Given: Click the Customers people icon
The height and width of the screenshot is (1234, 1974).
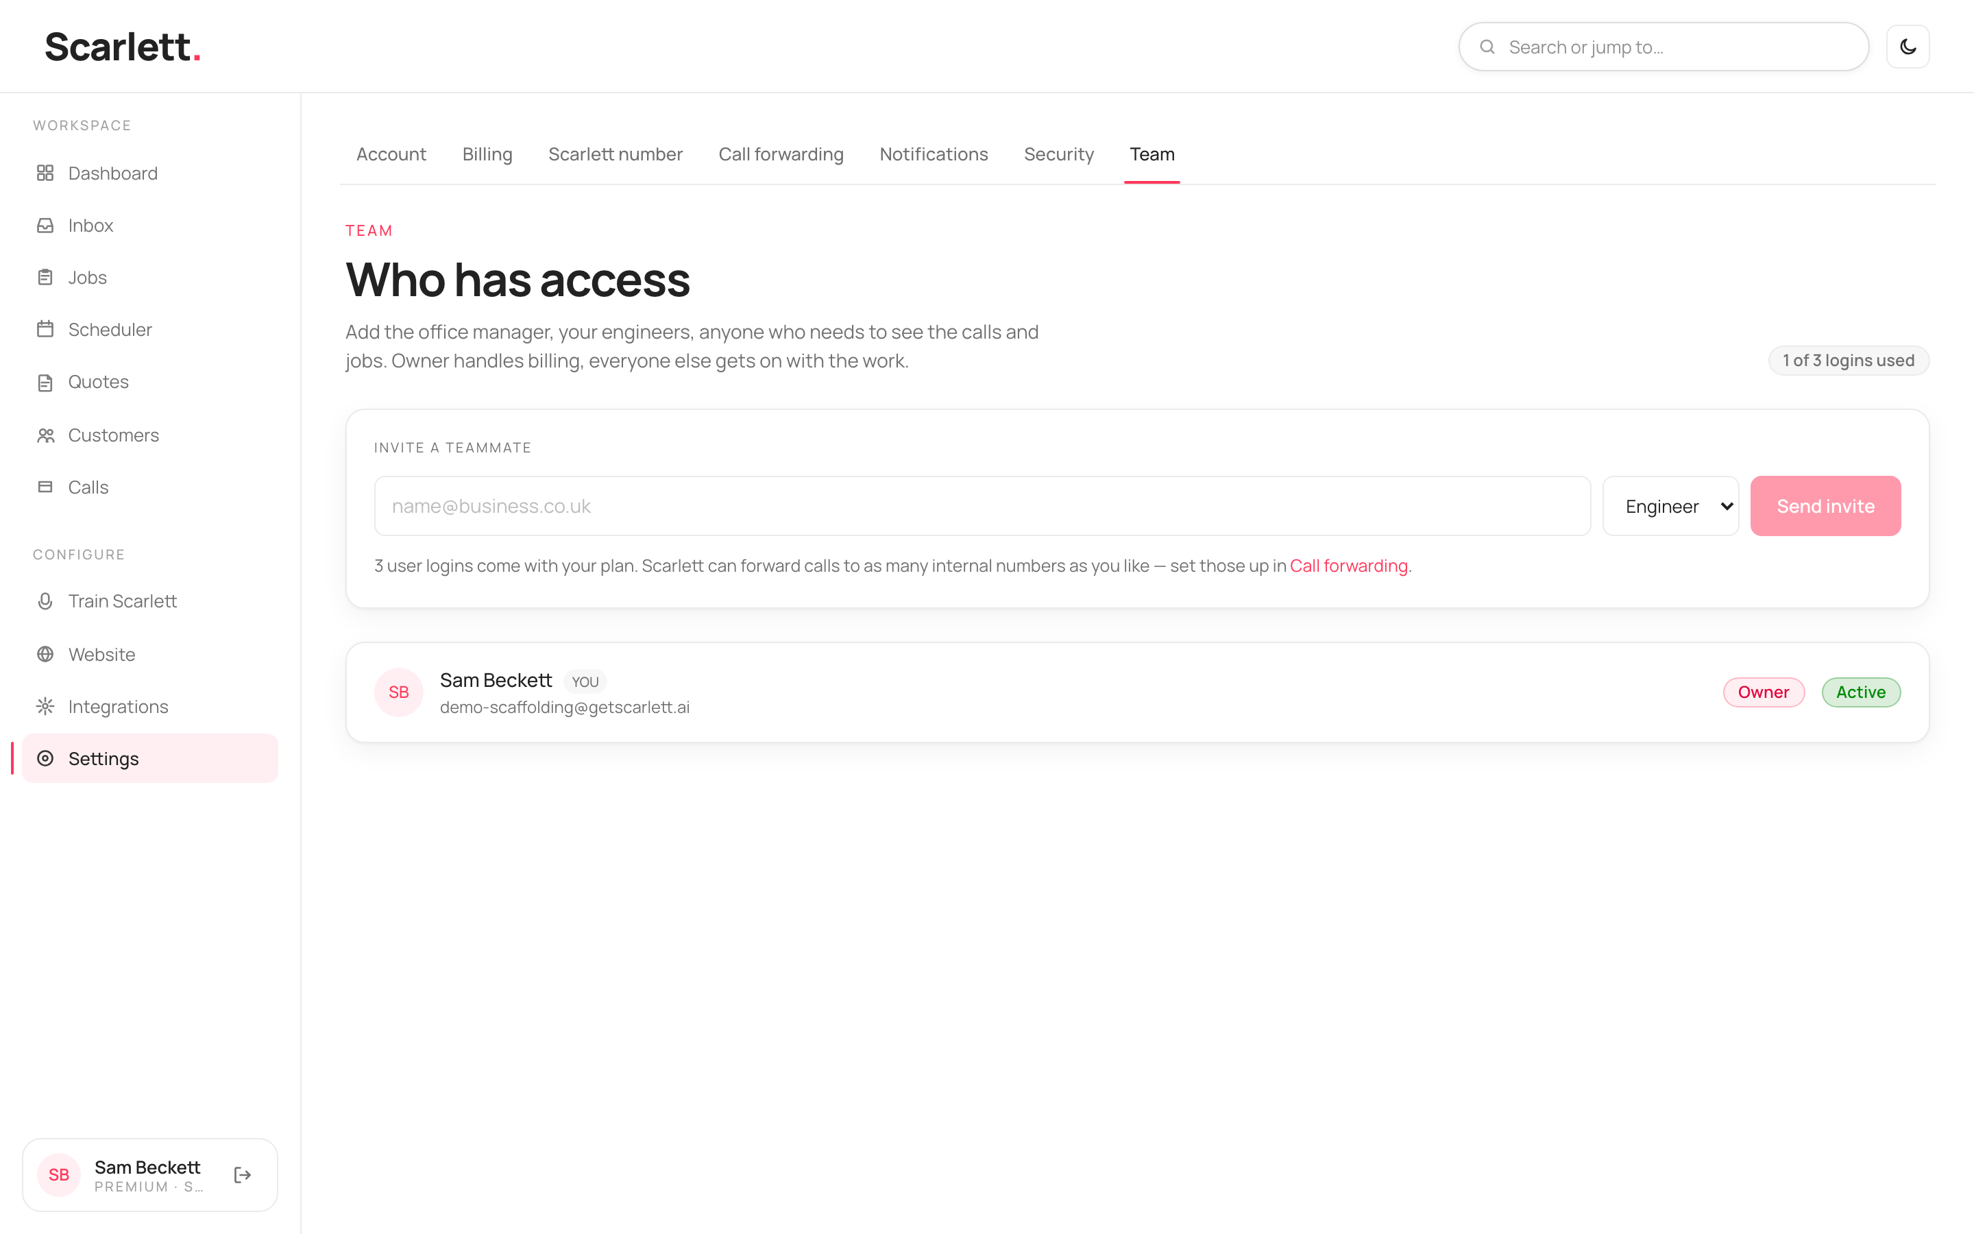Looking at the screenshot, I should coord(46,435).
